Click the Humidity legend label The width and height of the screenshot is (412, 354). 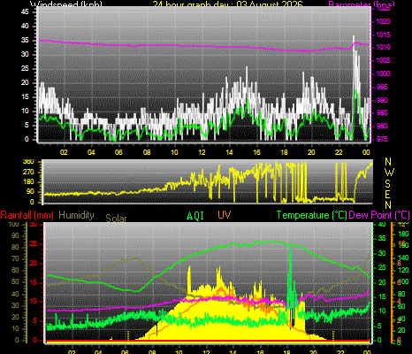click(x=76, y=215)
